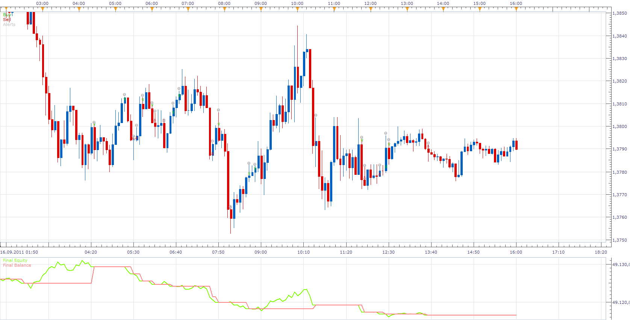630x320 pixels.
Task: Click the 17:10 bottom axis label
Action: pos(558,252)
